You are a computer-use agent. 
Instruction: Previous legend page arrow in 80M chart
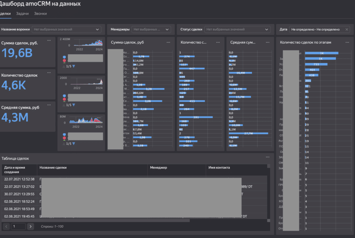coord(64,144)
